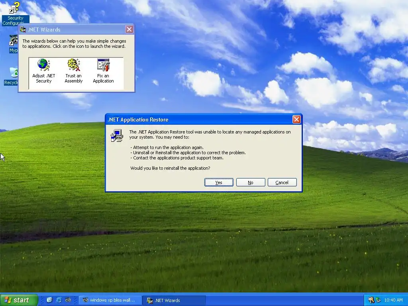Click 'Contact the applications product support team' line
Image resolution: width=408 pixels, height=306 pixels.
(x=177, y=158)
